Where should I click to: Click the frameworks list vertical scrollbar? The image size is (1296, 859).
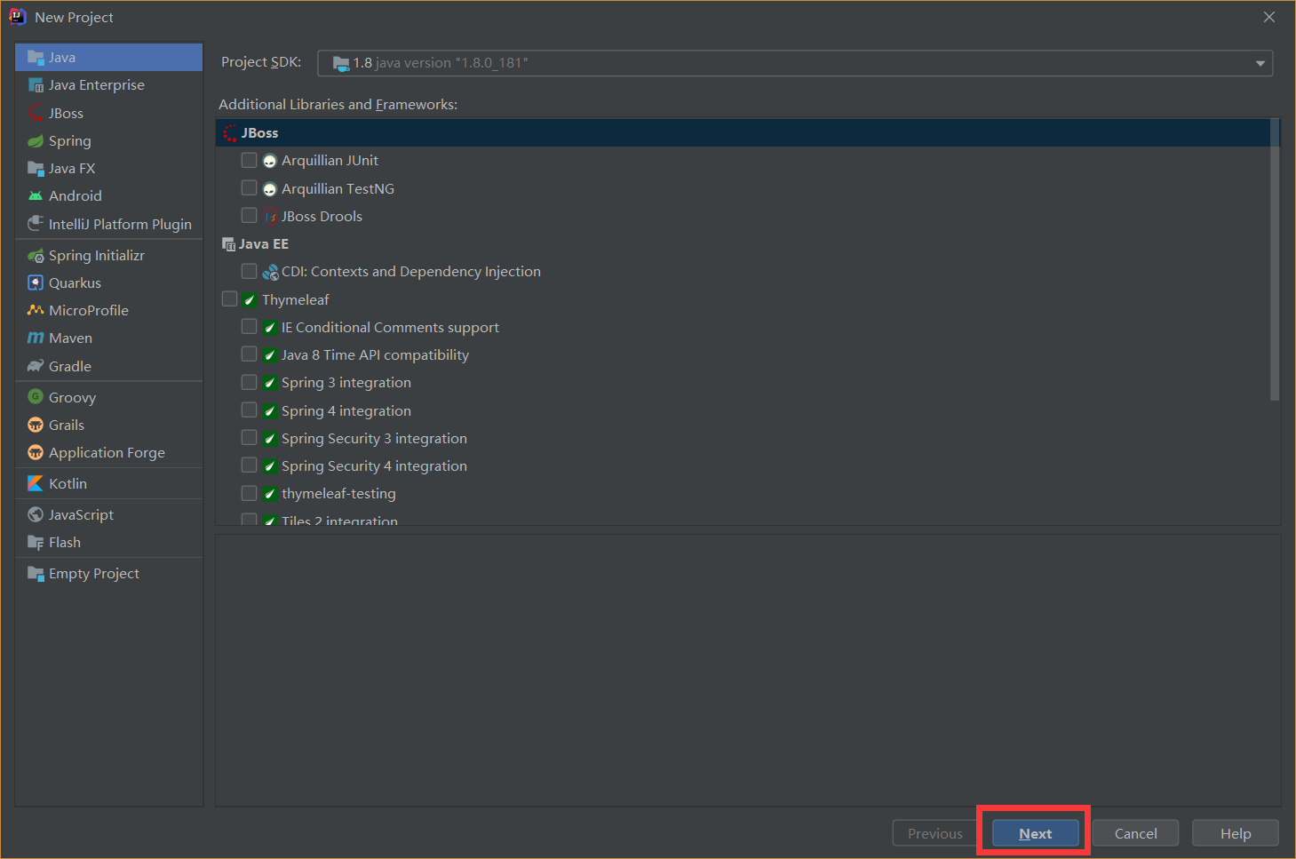pyautogui.click(x=1276, y=259)
